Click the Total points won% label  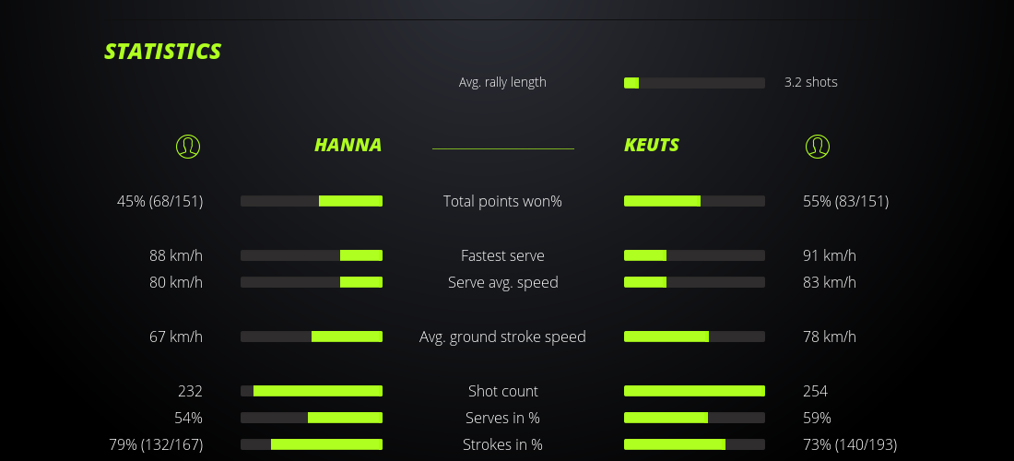tap(502, 201)
